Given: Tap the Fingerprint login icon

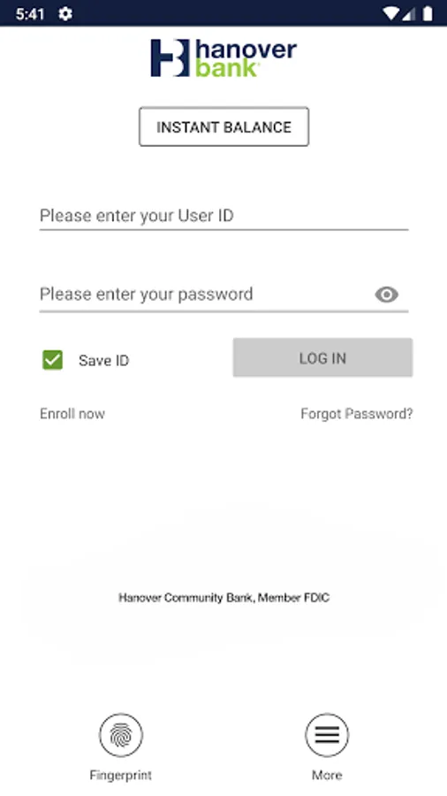Looking at the screenshot, I should point(121,735).
